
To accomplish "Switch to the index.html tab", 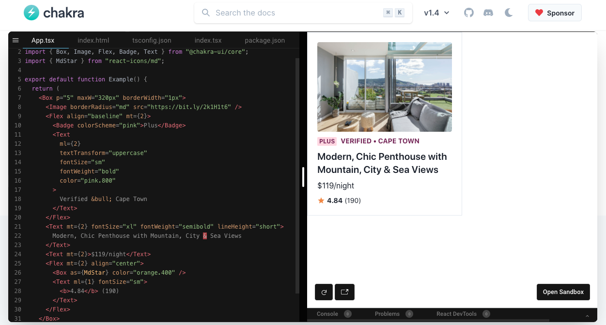I will pyautogui.click(x=93, y=40).
